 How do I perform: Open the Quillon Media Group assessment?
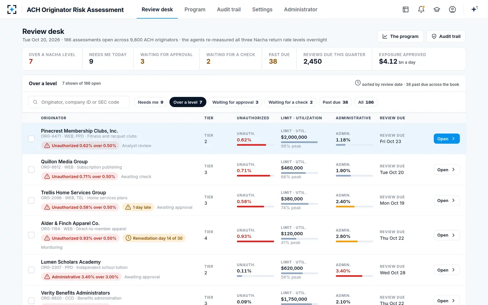pyautogui.click(x=447, y=169)
